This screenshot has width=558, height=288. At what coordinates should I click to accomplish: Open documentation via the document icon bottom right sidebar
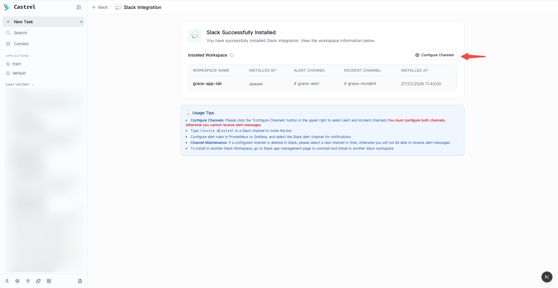[80, 281]
